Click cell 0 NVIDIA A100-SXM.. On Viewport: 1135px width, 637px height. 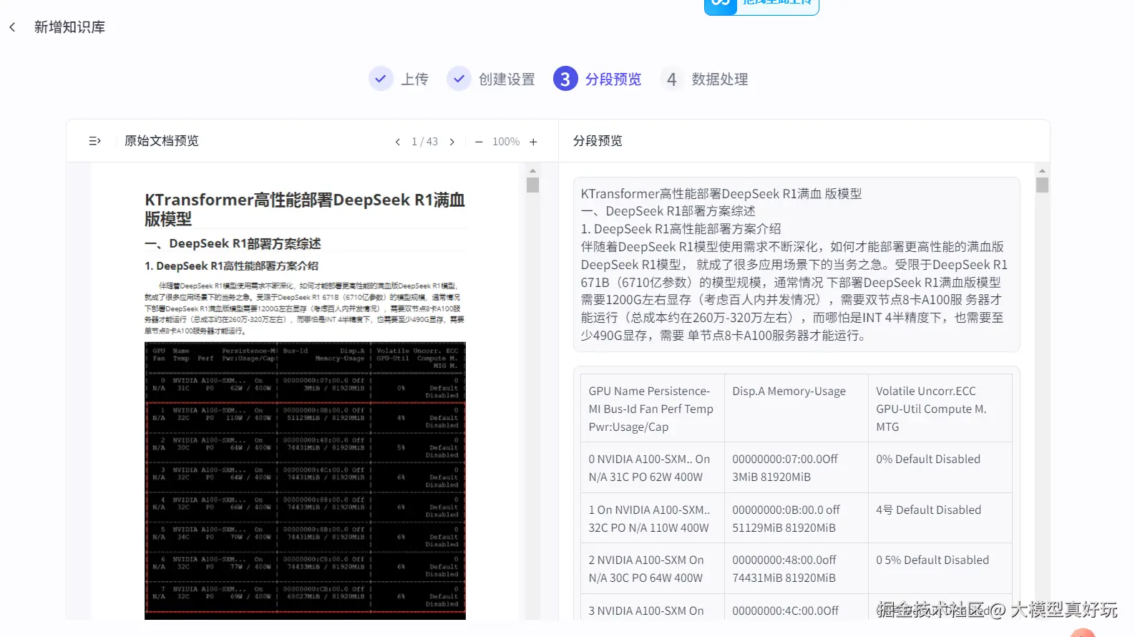(652, 468)
